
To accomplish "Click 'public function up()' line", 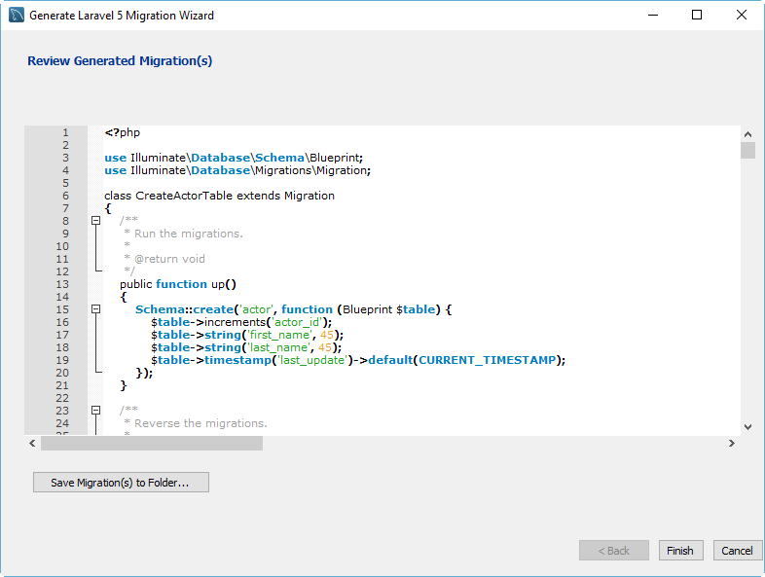I will click(x=178, y=284).
